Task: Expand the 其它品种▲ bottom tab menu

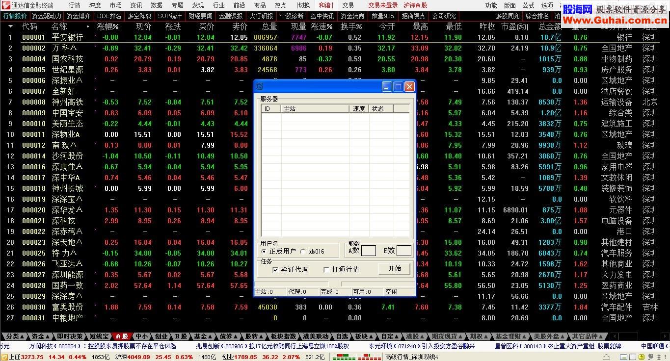Action: (x=587, y=336)
